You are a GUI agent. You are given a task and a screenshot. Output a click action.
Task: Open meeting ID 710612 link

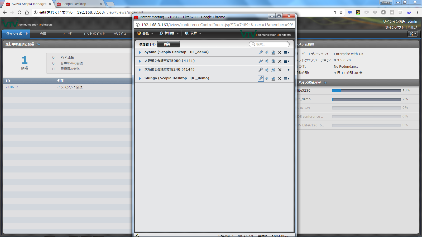click(x=12, y=87)
